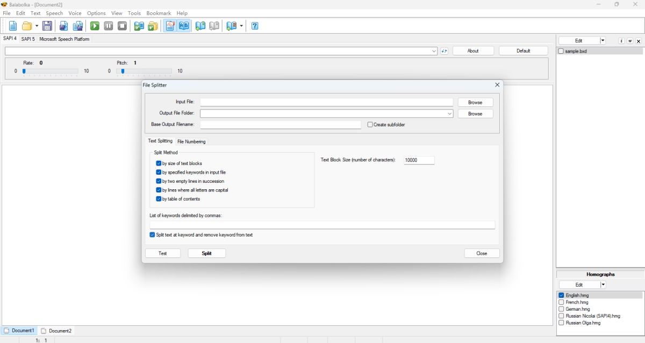
Task: Uncheck 'by table of contents' split method
Action: point(159,199)
